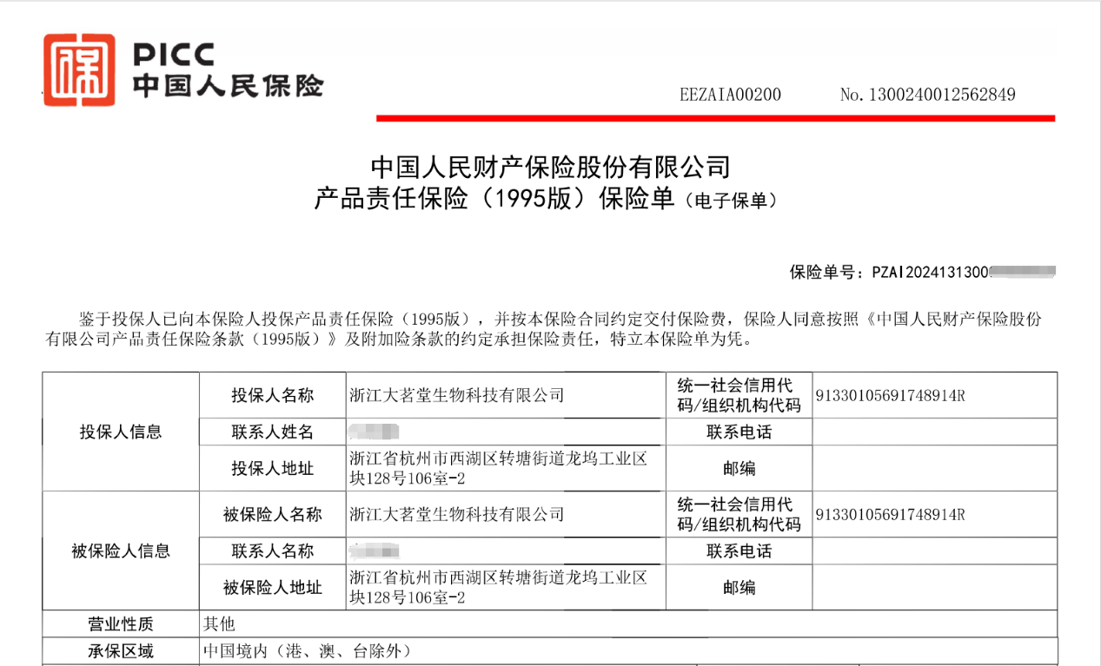1101x666 pixels.
Task: Select the 保险单号 policy number line
Action: tap(921, 273)
